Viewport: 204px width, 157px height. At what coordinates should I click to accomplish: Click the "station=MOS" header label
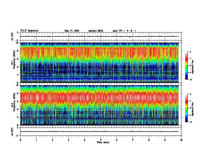[x=96, y=31]
